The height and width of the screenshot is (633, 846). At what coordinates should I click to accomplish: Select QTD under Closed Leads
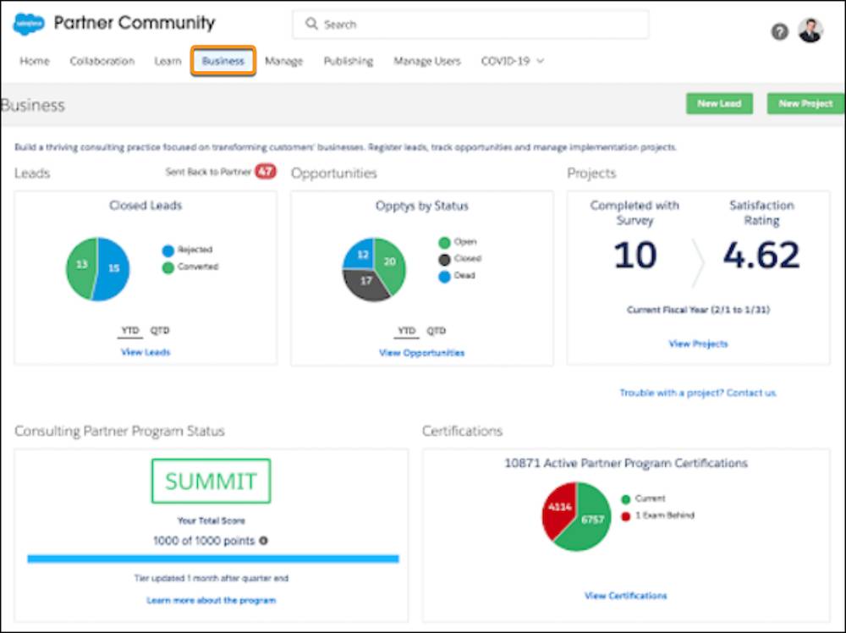point(160,330)
